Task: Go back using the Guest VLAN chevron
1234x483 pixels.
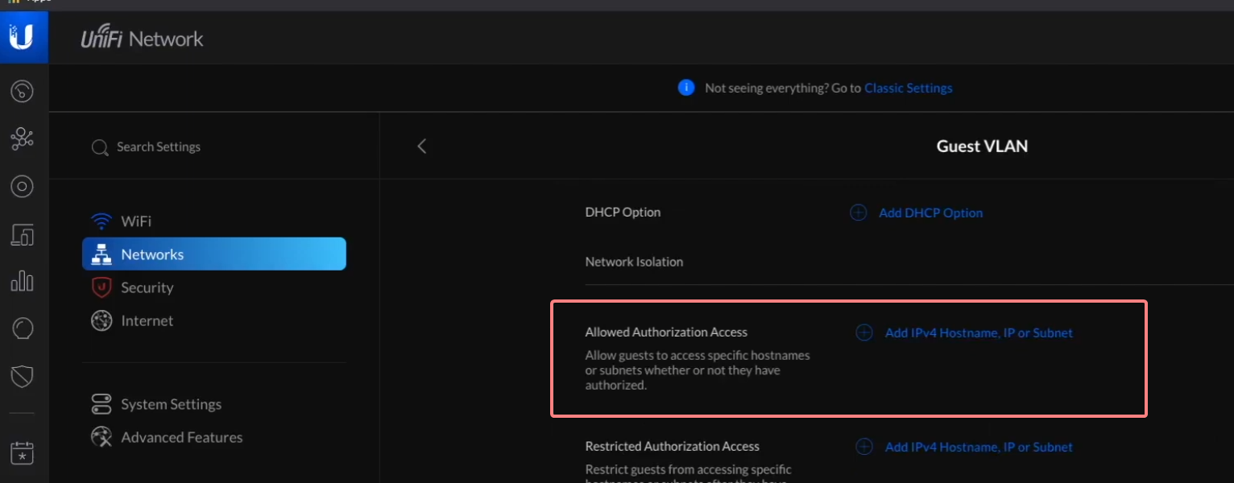Action: point(421,147)
